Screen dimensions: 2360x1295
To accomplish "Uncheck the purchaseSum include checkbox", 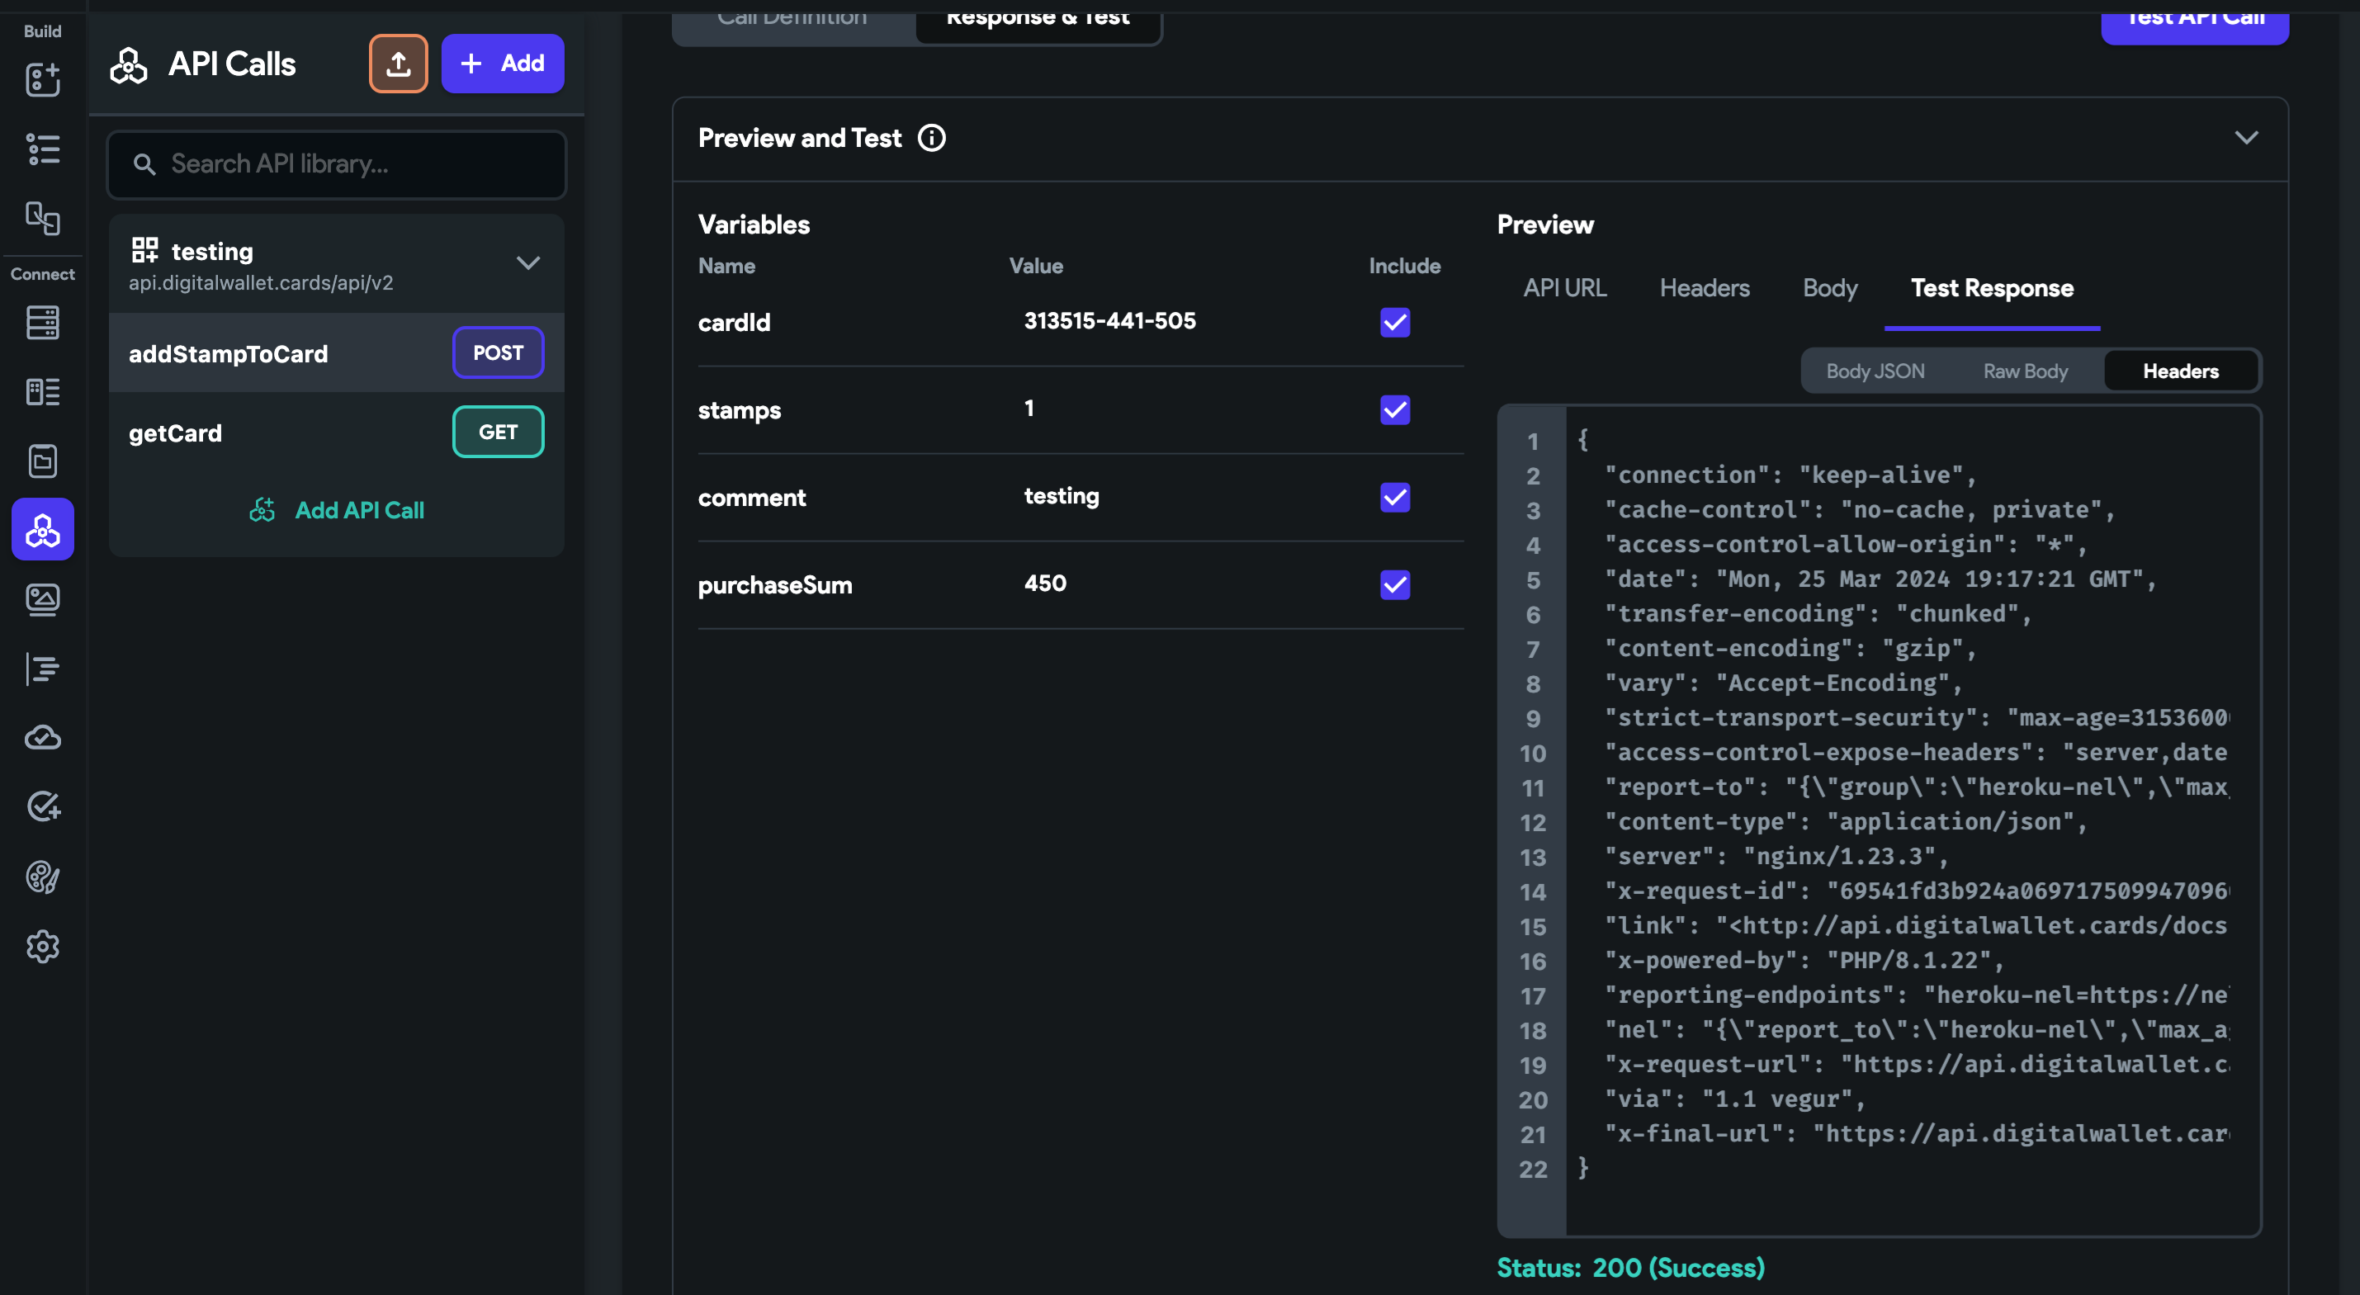I will tap(1394, 584).
